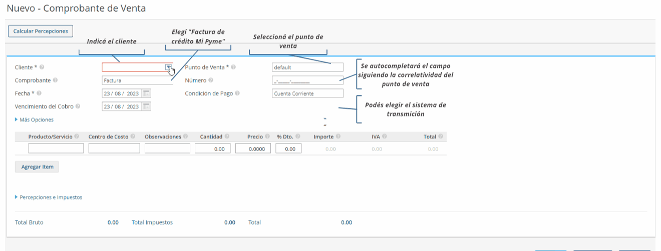Click the Vencimiento del Cobro date field
This screenshot has height=251, width=661.
pos(122,106)
